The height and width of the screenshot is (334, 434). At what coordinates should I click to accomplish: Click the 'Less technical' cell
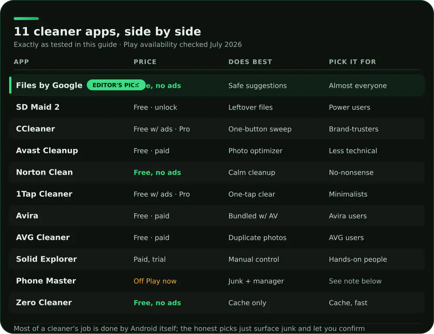(353, 151)
